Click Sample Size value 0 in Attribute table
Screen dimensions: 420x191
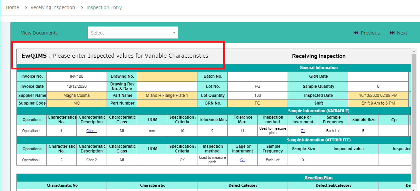tap(303, 160)
